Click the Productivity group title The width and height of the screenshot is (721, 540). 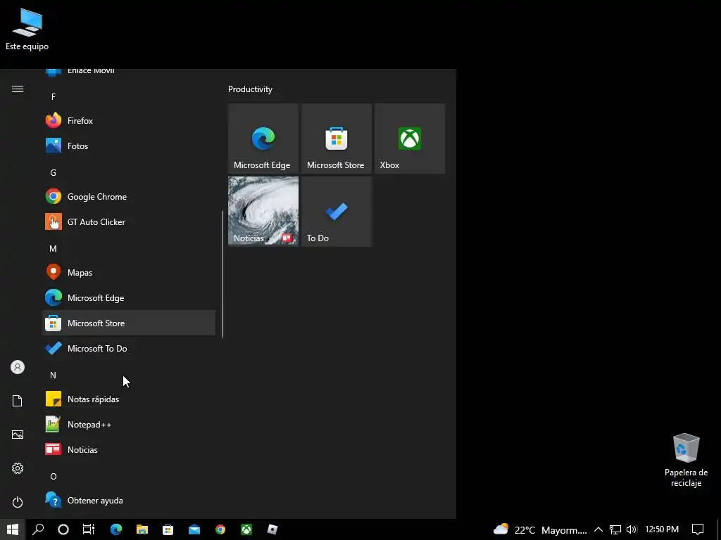click(x=250, y=89)
